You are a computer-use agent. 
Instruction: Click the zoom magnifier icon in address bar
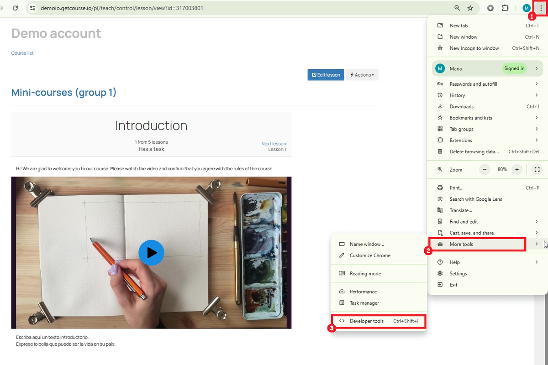coord(457,8)
